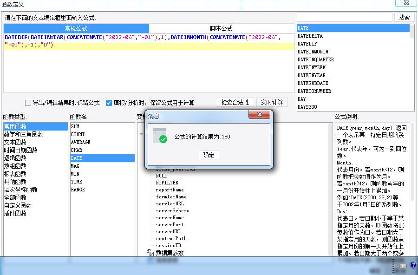This screenshot has width=418, height=275.
Task: Select 数学和三角函数 function type
Action: point(36,134)
